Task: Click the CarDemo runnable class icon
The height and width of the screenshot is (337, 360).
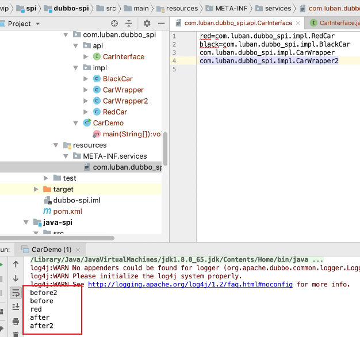Action: (x=87, y=123)
